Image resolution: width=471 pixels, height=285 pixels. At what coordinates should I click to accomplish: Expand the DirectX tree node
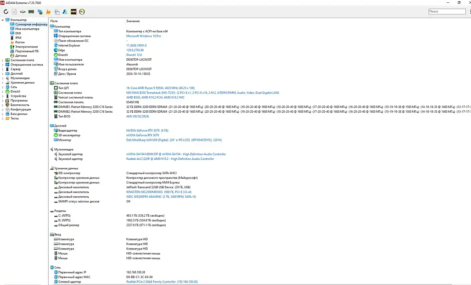click(3, 92)
